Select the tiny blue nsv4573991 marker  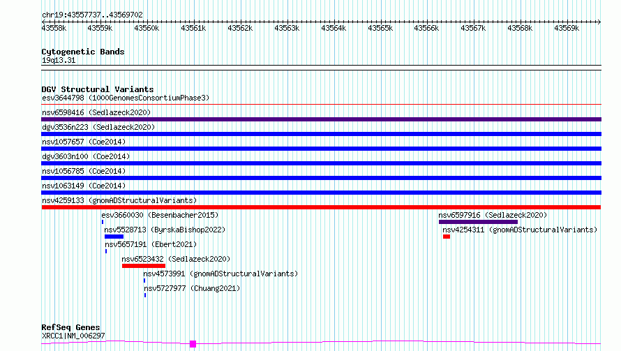pyautogui.click(x=144, y=281)
